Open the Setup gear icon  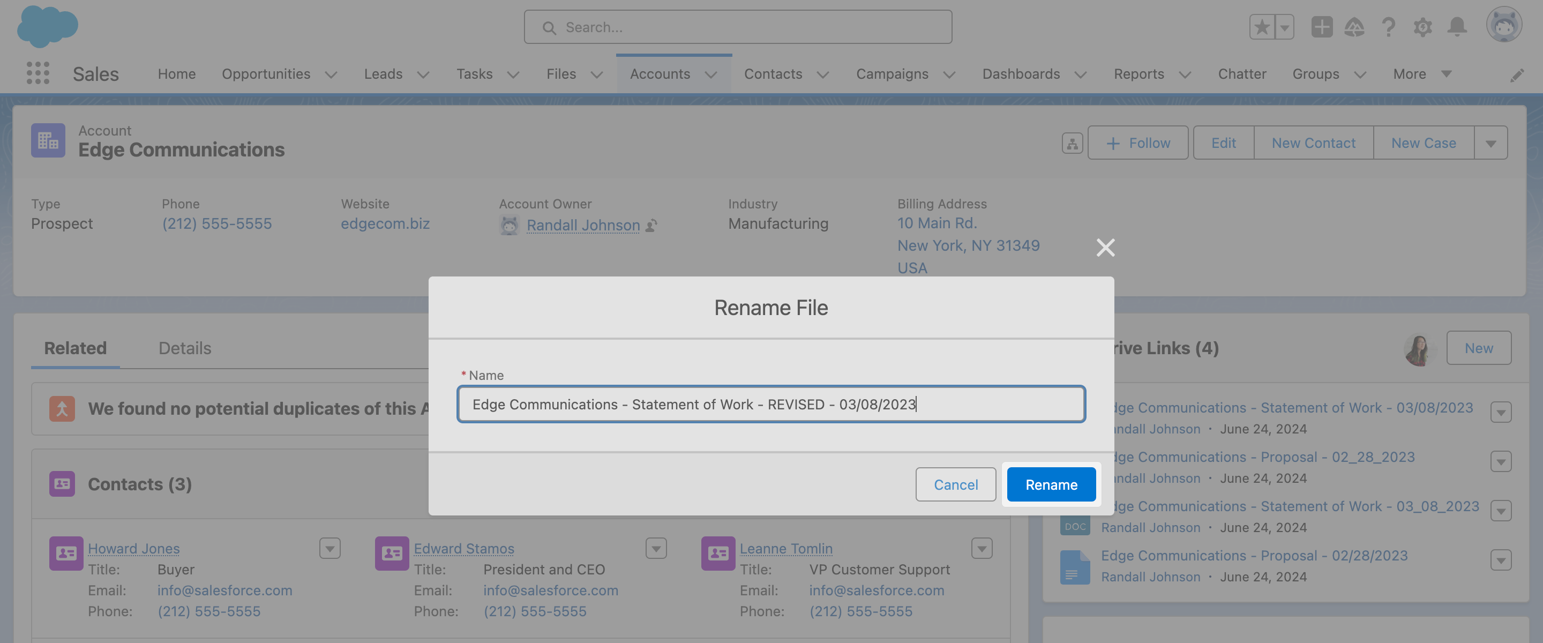tap(1423, 27)
